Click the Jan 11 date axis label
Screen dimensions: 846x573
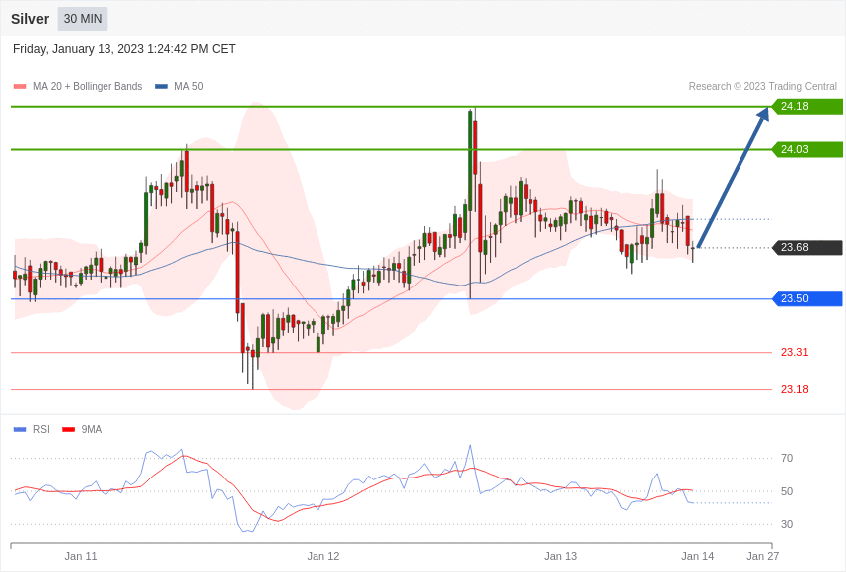point(81,556)
